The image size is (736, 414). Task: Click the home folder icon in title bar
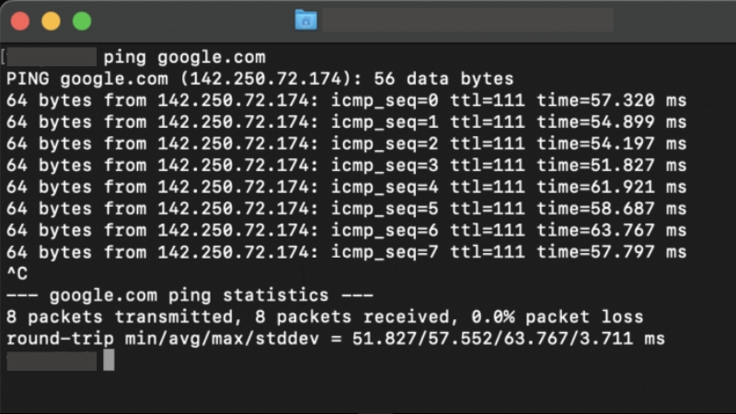305,20
